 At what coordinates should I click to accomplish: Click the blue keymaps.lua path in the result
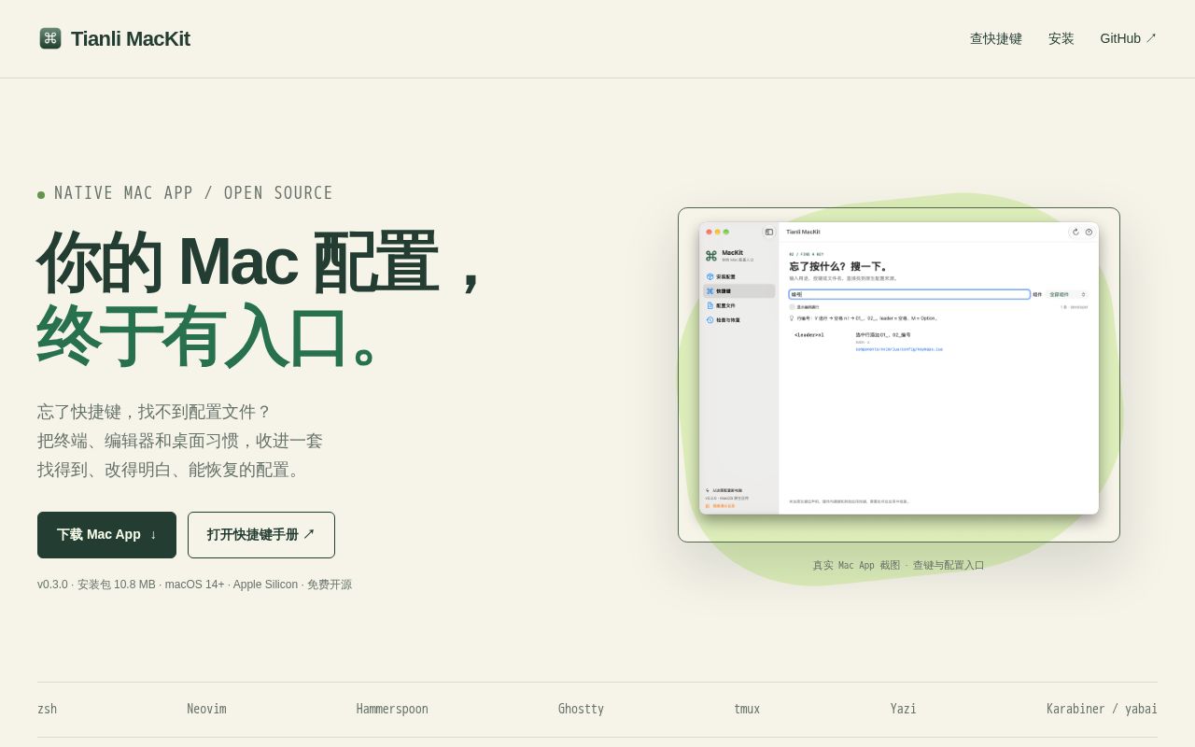(899, 349)
